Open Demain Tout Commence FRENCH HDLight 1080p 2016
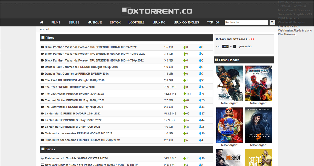The height and width of the screenshot is (166, 314). [x=81, y=67]
